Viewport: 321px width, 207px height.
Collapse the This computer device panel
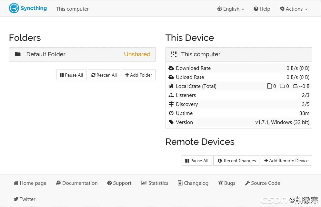(x=239, y=54)
